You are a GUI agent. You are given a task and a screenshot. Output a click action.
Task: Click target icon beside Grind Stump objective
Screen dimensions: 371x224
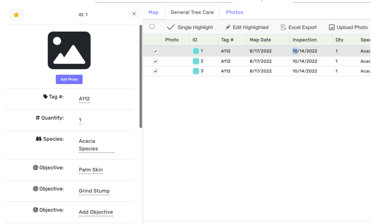click(x=35, y=189)
